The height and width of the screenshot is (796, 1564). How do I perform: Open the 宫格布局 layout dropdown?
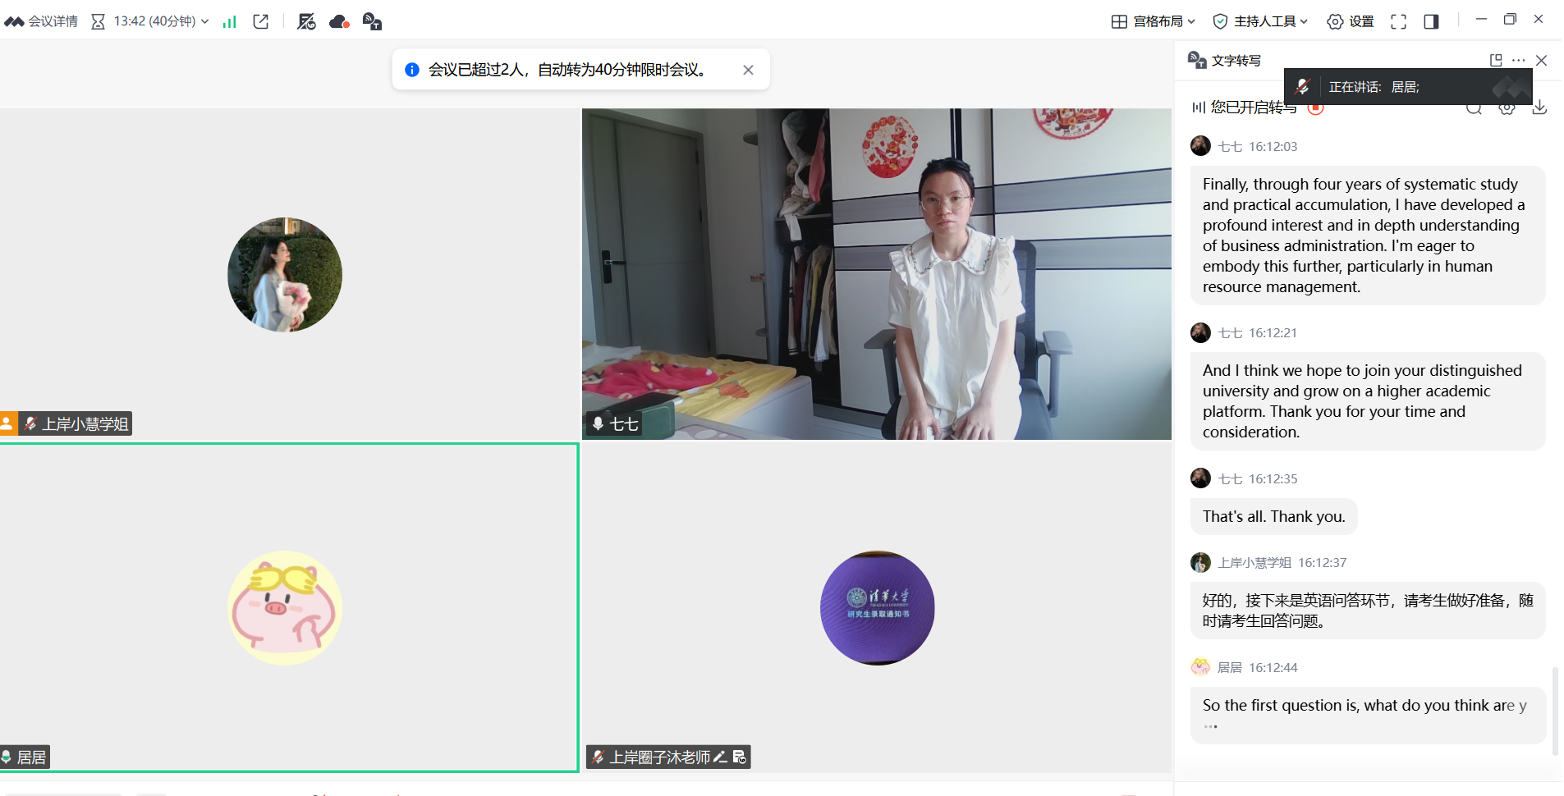point(1154,21)
